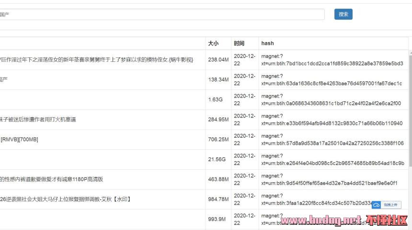
Task: Click the magnet hash starting with 0a0686343608
Action: pyautogui.click(x=331, y=99)
